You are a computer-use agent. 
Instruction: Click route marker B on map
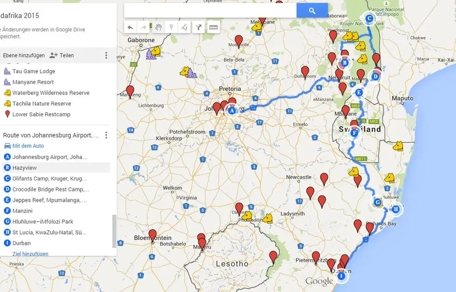click(345, 63)
